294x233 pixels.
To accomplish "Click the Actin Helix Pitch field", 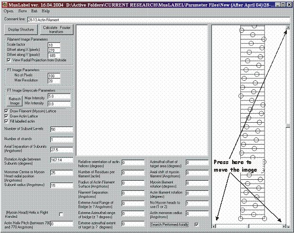I will point(62,224).
